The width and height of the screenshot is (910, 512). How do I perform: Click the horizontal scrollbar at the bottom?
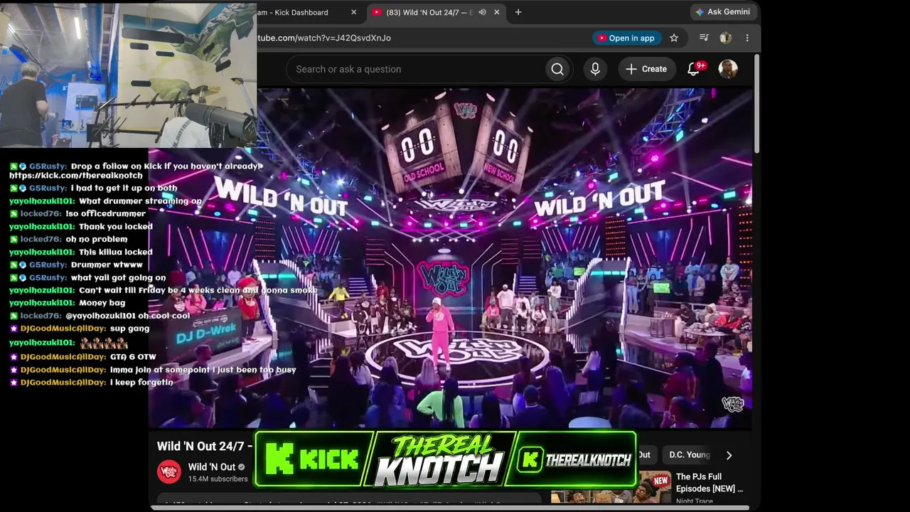(450, 508)
